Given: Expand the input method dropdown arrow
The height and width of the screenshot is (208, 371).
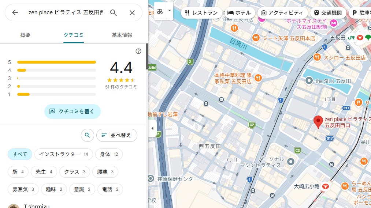Looking at the screenshot, I should (x=169, y=11).
